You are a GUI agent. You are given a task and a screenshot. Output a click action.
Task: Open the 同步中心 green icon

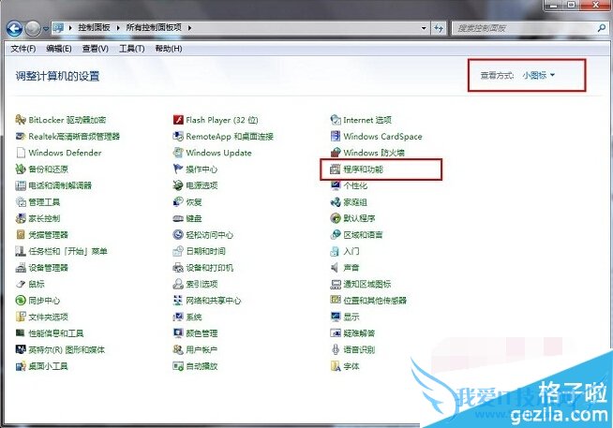(x=21, y=301)
